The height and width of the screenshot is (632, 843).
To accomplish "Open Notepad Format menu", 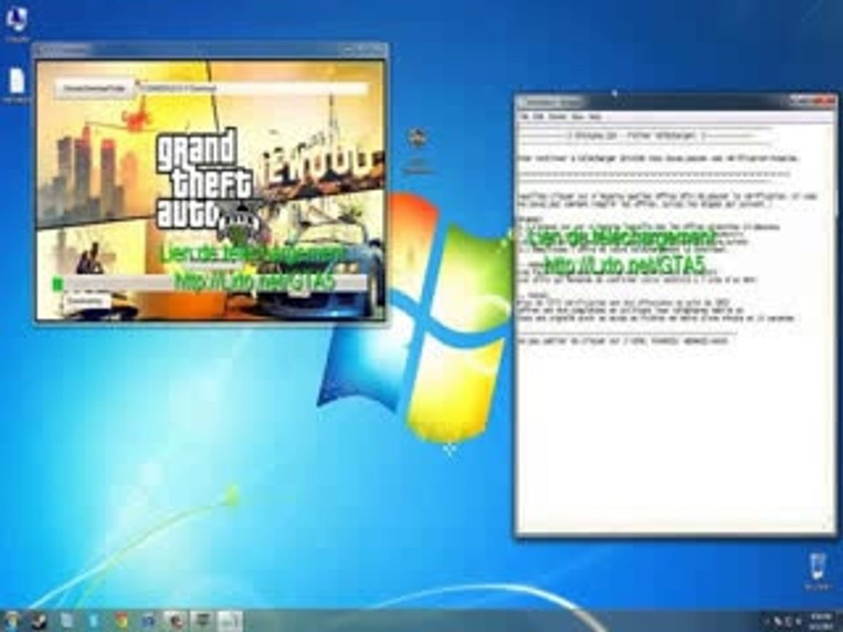I will [x=558, y=116].
